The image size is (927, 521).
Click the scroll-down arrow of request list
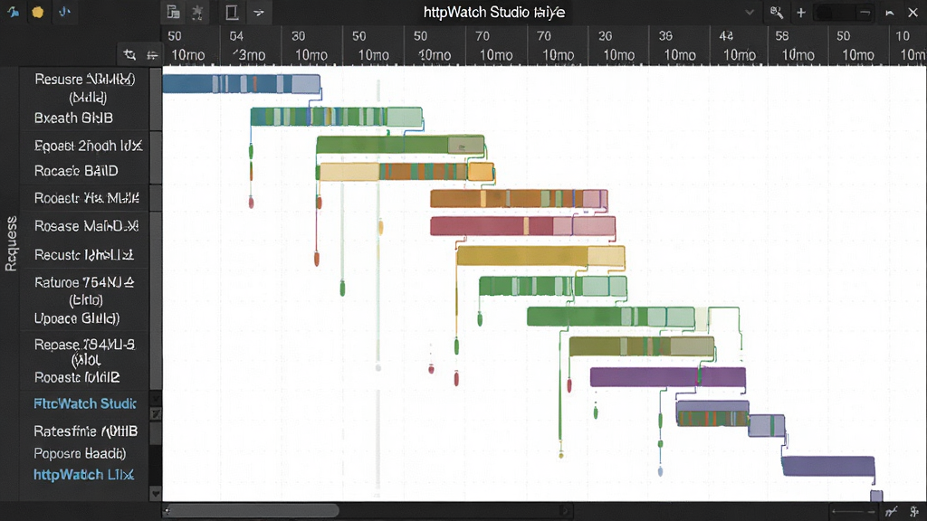(x=156, y=493)
